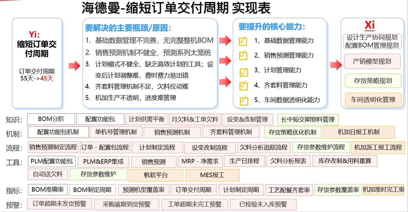Tick the checkbox beside 销售预测管理能力
The image size is (408, 212).
243,56
